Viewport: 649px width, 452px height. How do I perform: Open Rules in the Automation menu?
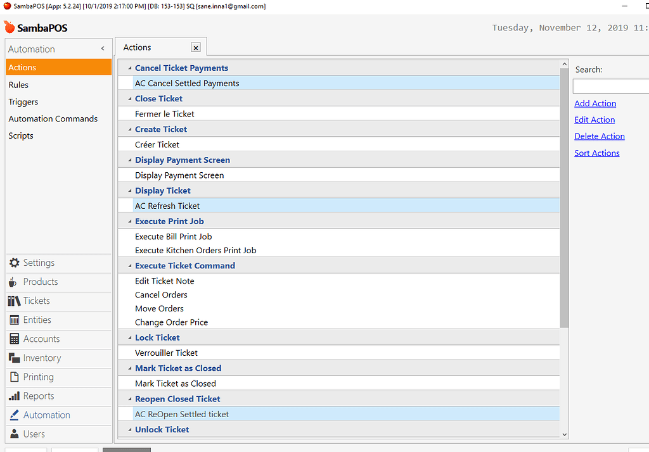point(18,85)
